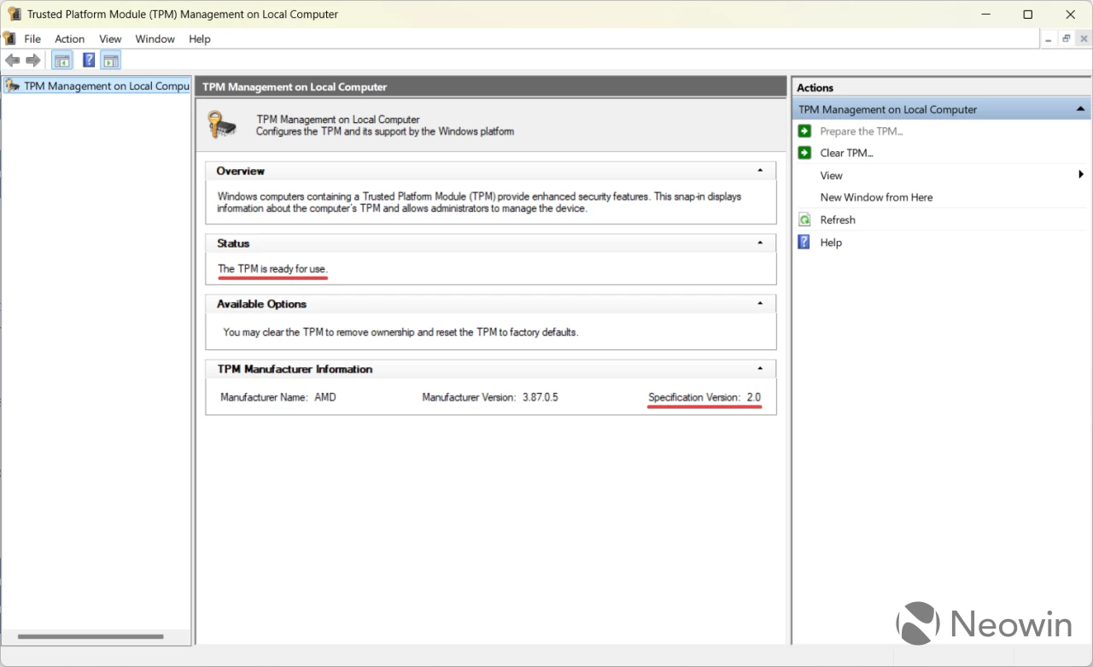The width and height of the screenshot is (1093, 667).
Task: Click the back navigation arrow in the toolbar
Action: click(12, 60)
